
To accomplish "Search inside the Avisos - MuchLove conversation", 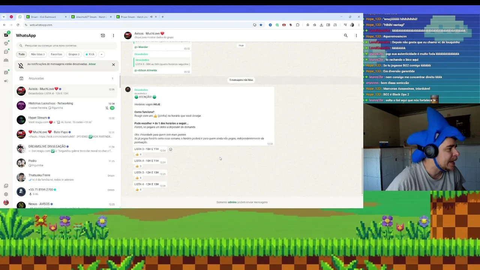I will pyautogui.click(x=346, y=36).
